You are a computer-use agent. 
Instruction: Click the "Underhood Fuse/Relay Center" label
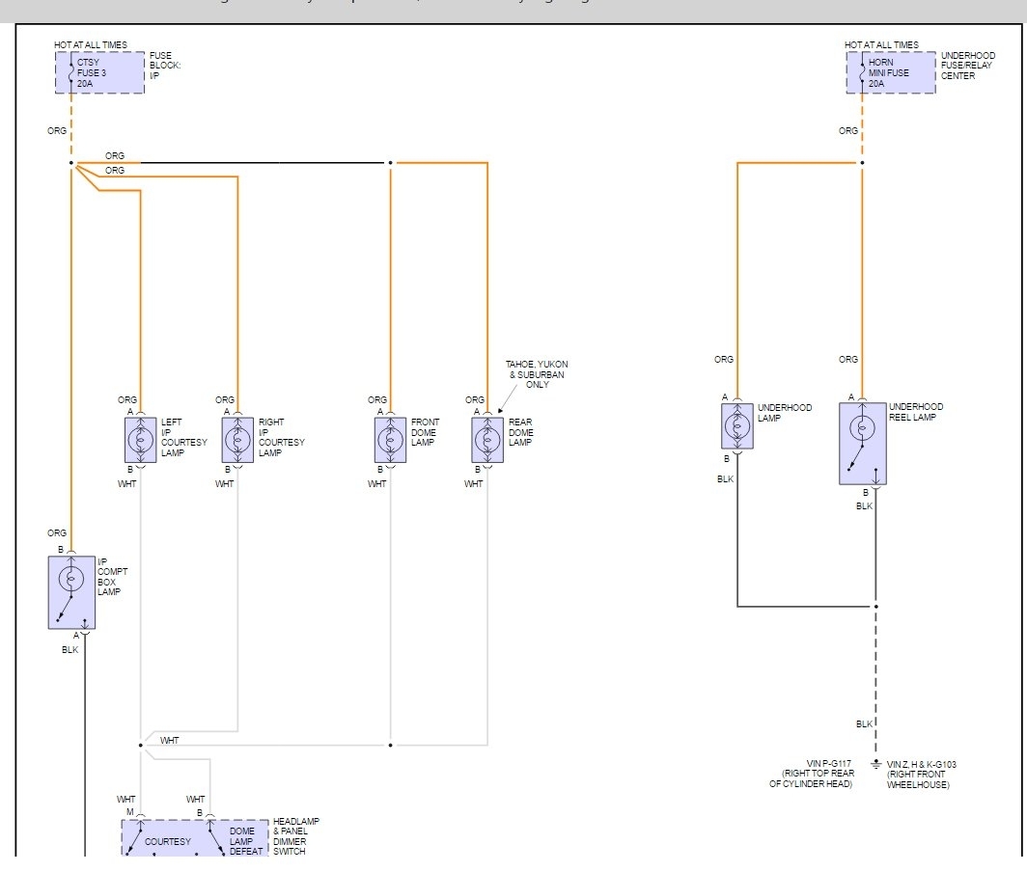[968, 66]
